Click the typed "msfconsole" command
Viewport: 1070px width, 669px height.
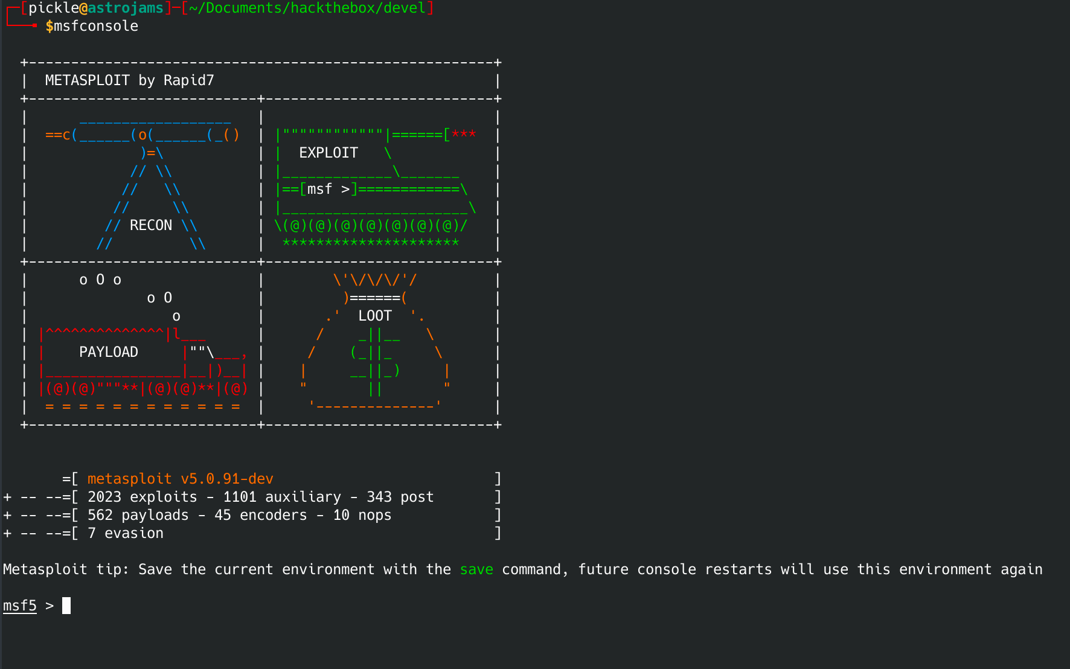click(96, 26)
